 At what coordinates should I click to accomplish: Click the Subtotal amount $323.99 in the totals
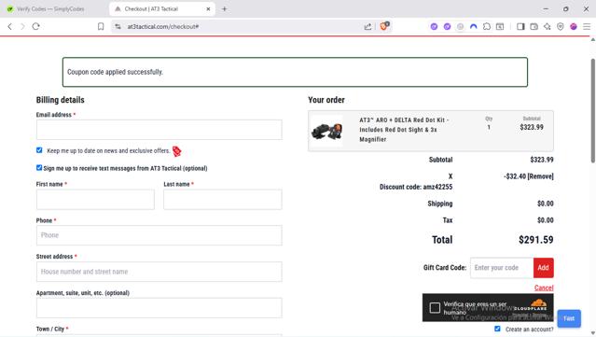(542, 160)
